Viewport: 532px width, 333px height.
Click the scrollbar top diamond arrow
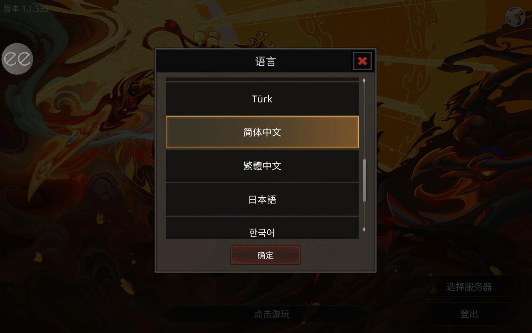364,80
